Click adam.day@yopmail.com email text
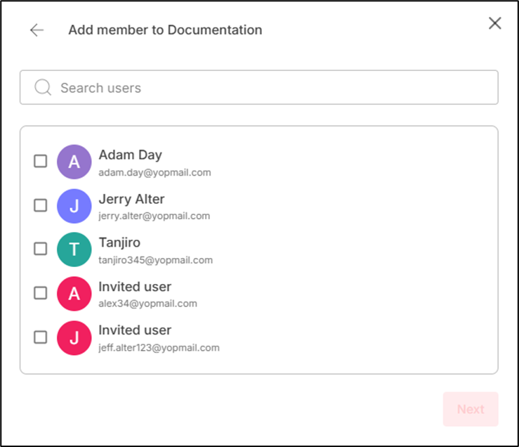This screenshot has height=447, width=519. pyautogui.click(x=155, y=173)
